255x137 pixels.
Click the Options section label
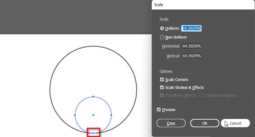point(166,72)
